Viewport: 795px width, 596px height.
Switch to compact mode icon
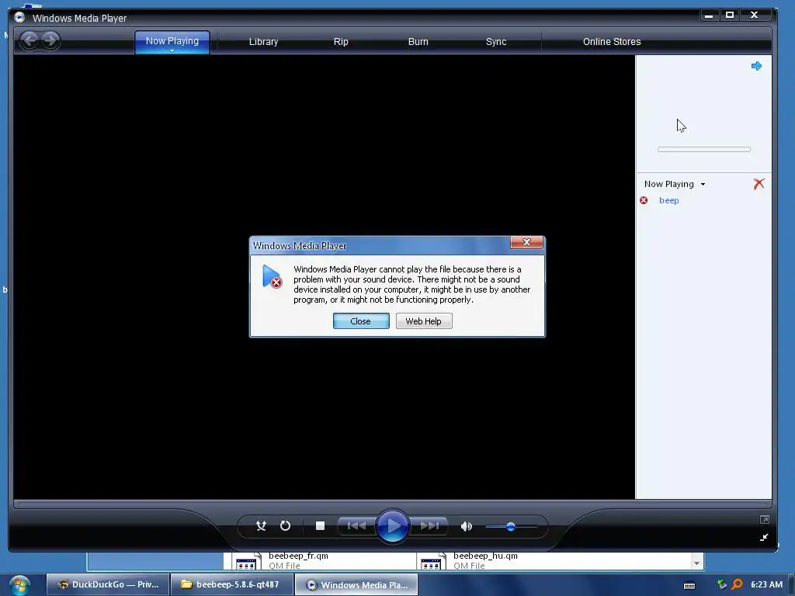click(764, 537)
